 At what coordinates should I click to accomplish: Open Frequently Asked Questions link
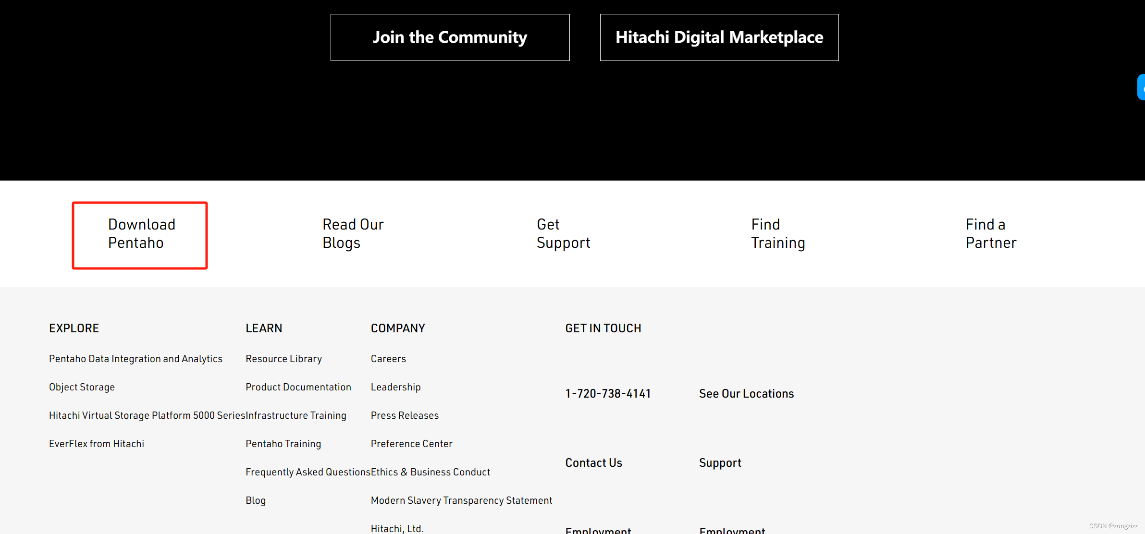[x=308, y=472]
